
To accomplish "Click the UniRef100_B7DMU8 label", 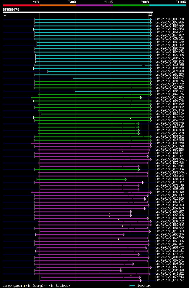I will tap(170, 163).
